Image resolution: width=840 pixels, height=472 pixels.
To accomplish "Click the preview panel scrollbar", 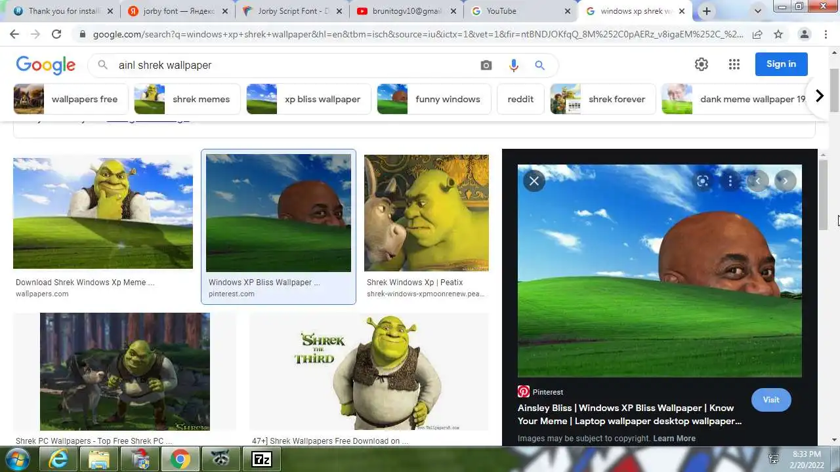I will pyautogui.click(x=823, y=194).
